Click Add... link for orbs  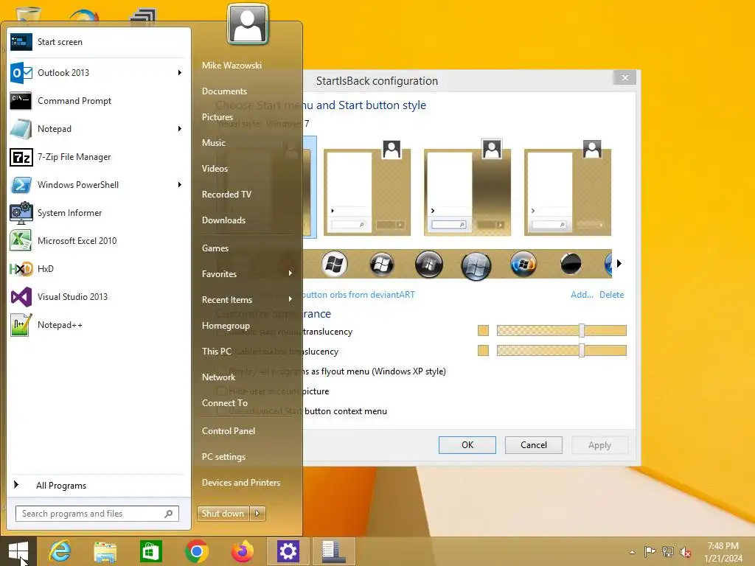[582, 295]
